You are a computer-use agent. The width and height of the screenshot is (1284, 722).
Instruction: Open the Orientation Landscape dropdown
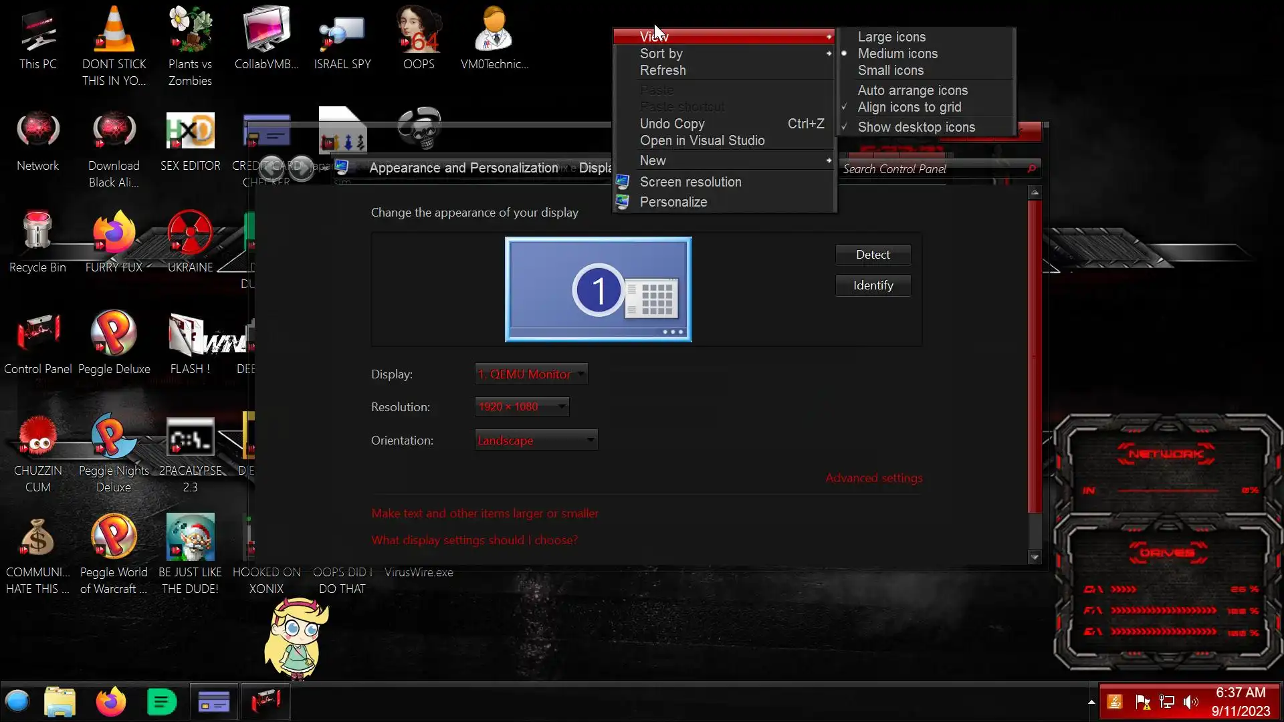(536, 441)
